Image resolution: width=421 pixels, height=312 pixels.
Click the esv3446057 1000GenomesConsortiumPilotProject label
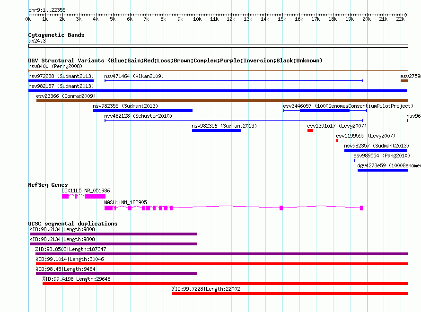[x=348, y=106]
